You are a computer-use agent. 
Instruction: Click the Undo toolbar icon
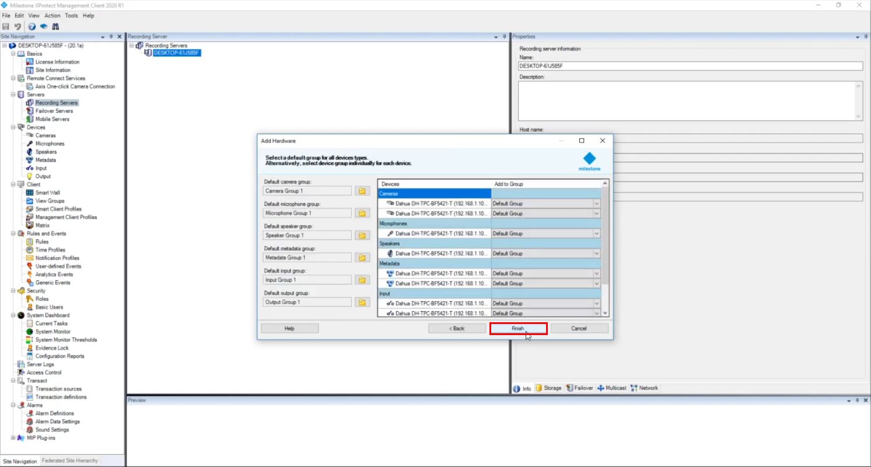point(17,26)
